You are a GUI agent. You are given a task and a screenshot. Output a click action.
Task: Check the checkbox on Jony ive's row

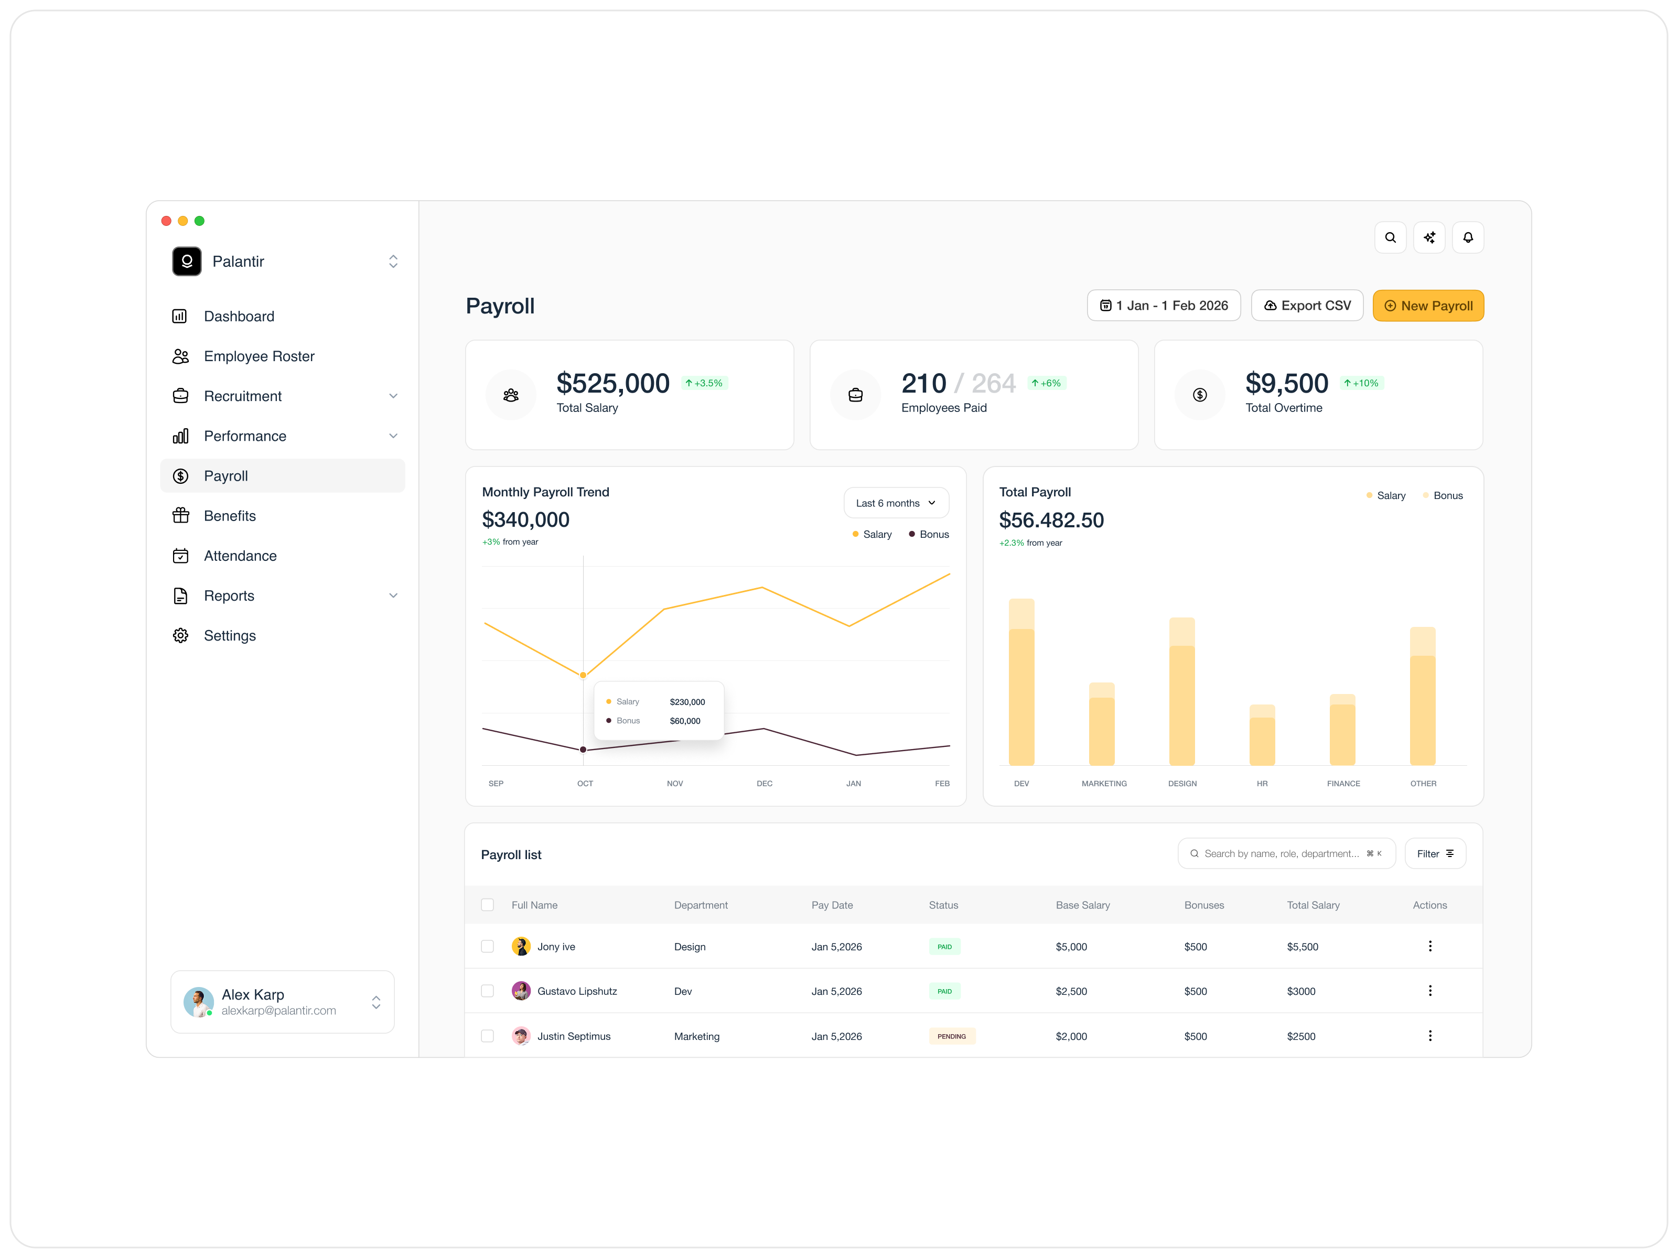point(488,946)
